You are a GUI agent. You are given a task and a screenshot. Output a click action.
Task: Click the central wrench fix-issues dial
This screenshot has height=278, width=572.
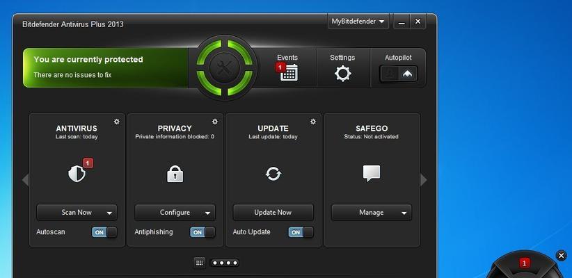point(224,68)
